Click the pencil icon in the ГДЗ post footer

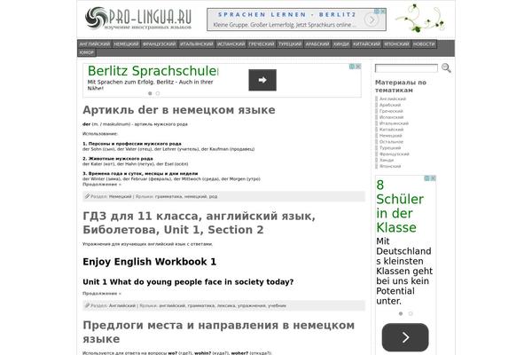pyautogui.click(x=87, y=305)
